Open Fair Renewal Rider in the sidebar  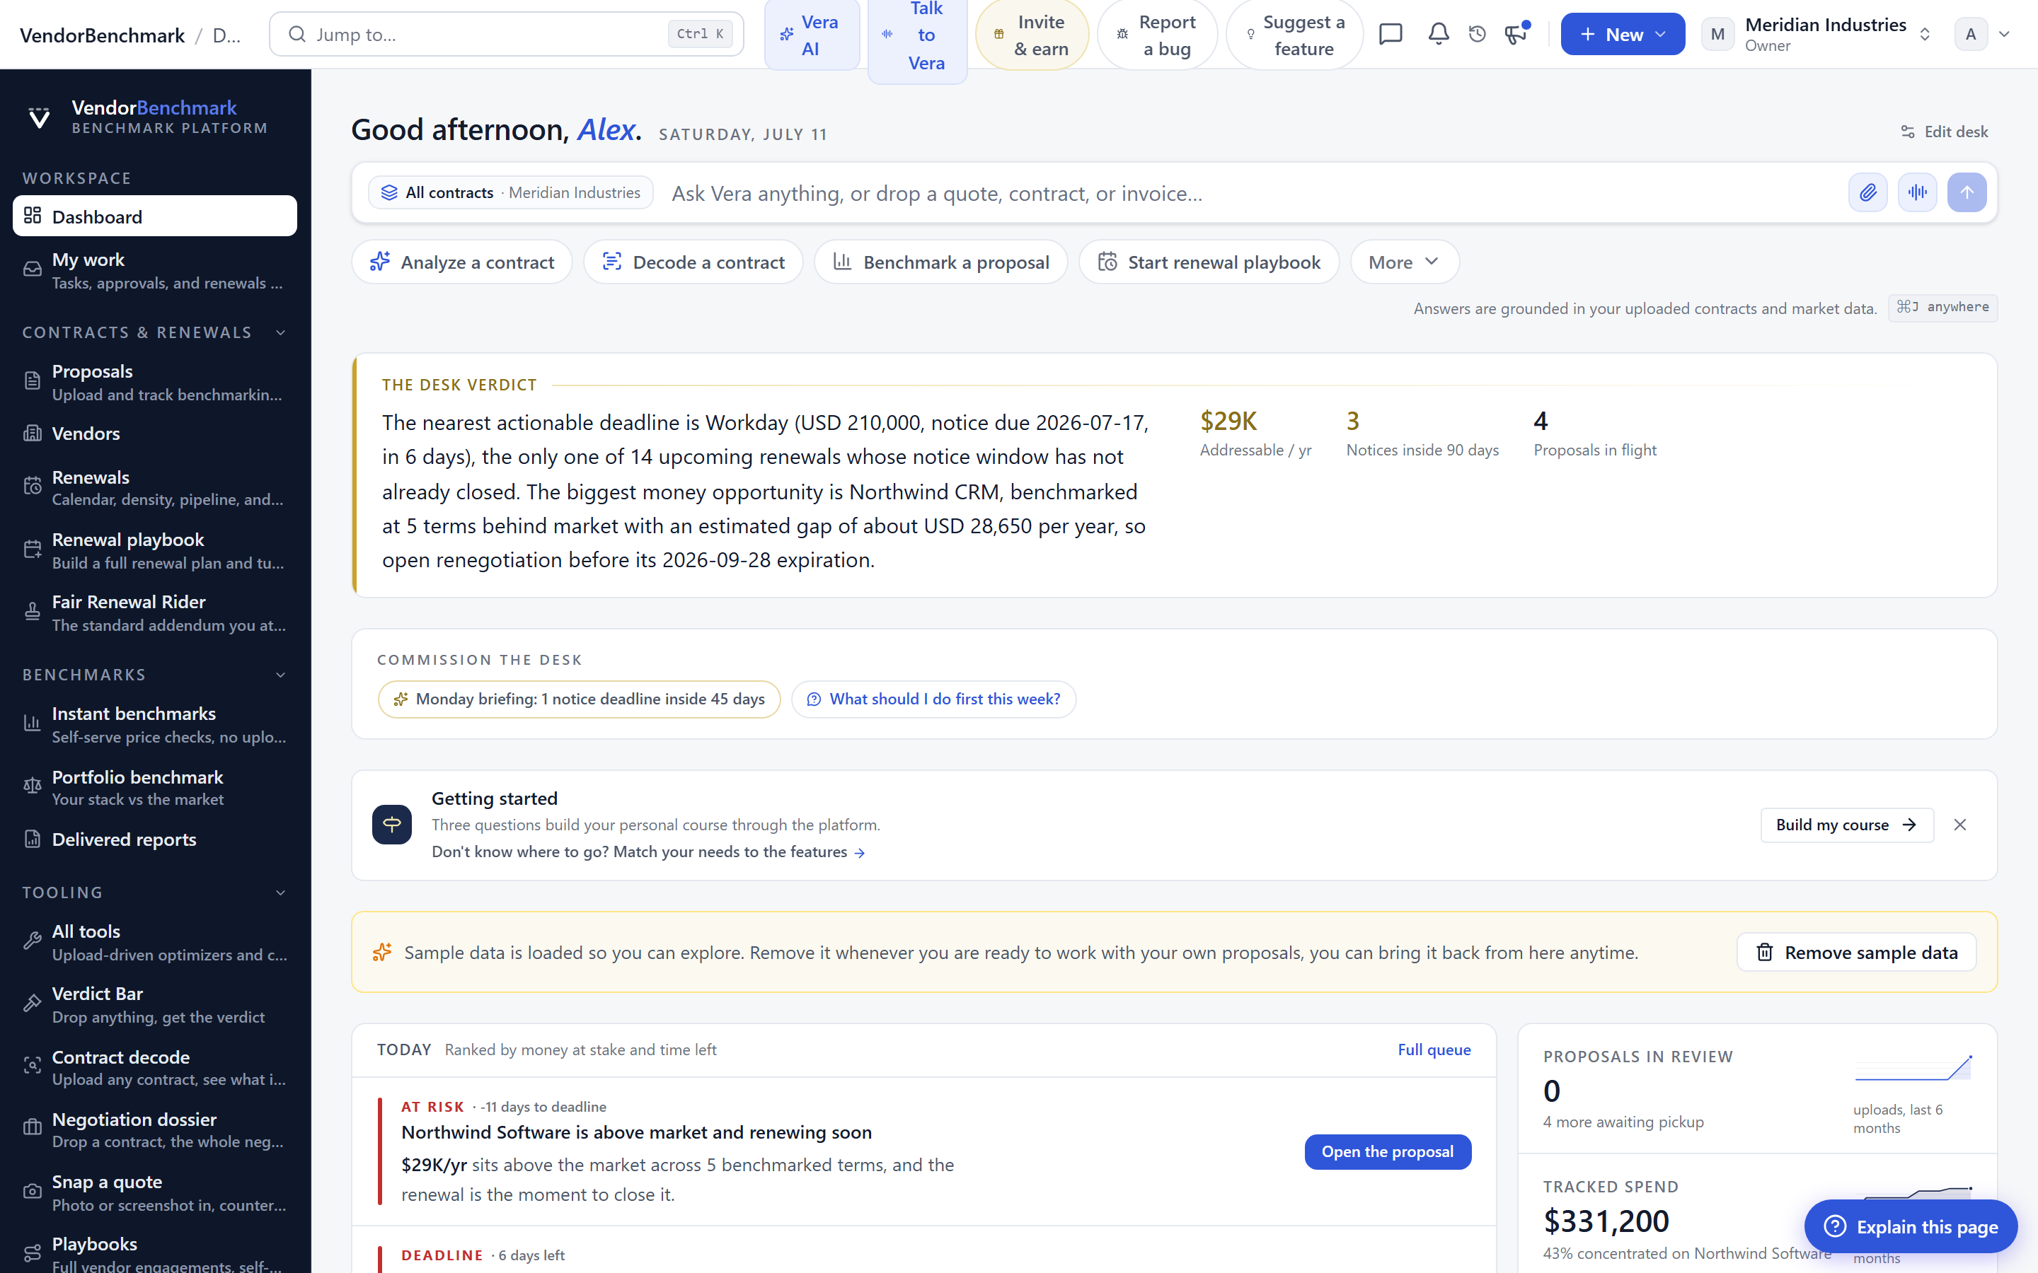155,613
